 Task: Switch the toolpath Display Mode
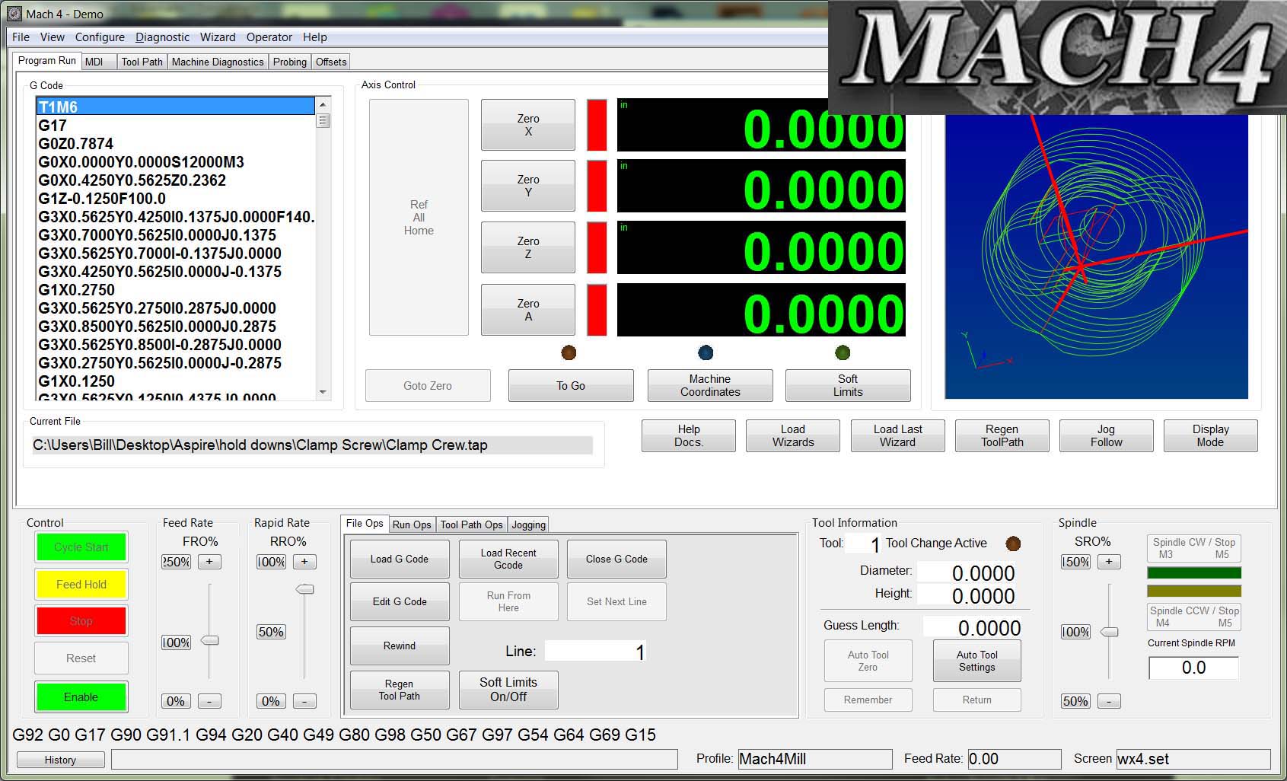click(x=1210, y=435)
